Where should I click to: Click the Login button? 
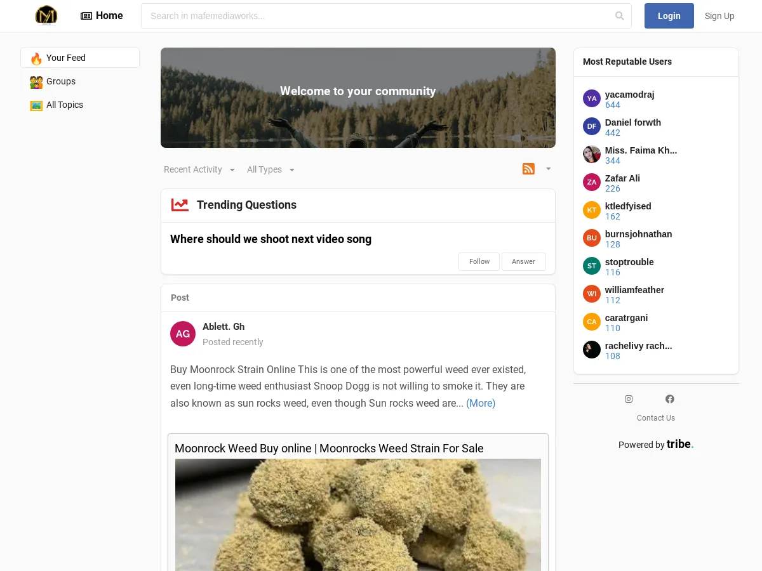[669, 16]
